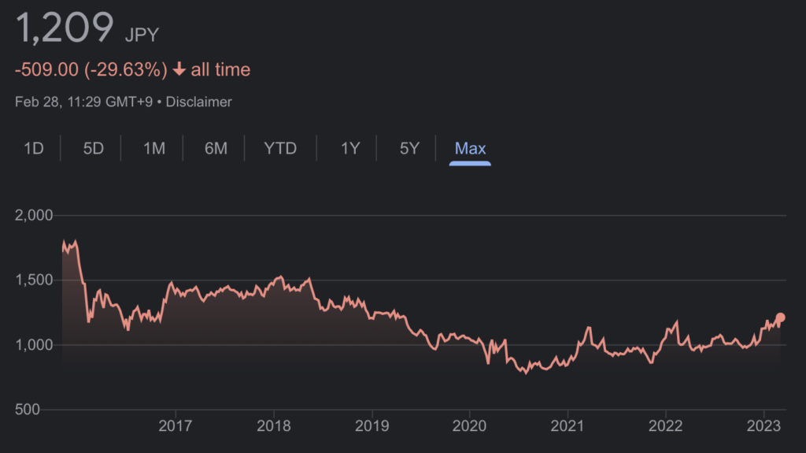The width and height of the screenshot is (806, 453).
Task: Switch to the 1D time range tab
Action: pos(33,148)
